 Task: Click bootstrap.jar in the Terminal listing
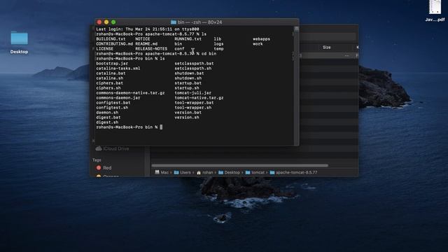(x=112, y=64)
